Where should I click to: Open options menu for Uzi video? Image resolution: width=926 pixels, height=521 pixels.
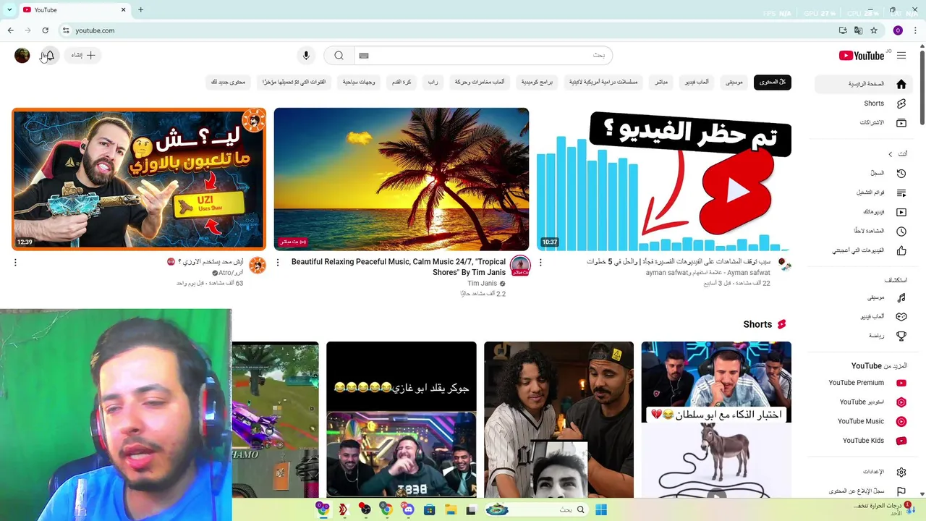[15, 263]
